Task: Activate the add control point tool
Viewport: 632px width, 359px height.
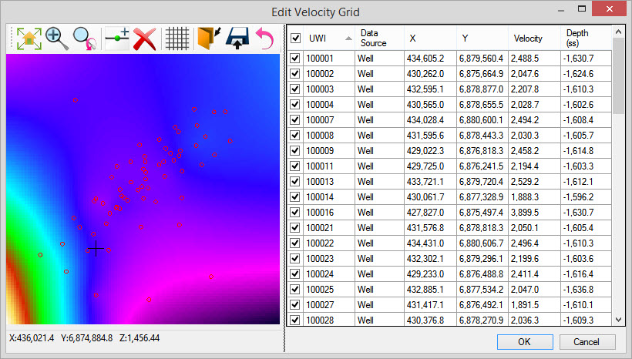Action: 116,39
